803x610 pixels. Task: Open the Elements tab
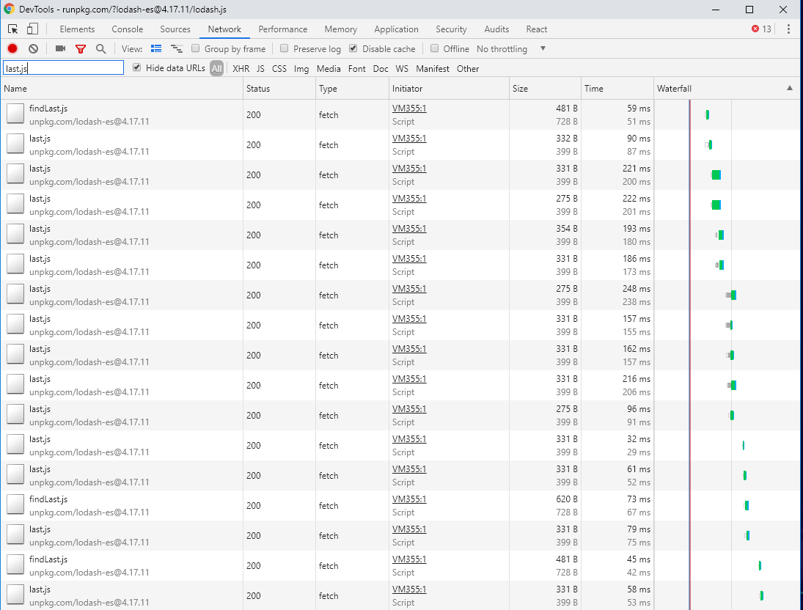pos(77,29)
